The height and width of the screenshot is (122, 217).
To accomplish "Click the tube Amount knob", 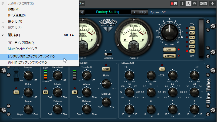I will pos(28,75).
